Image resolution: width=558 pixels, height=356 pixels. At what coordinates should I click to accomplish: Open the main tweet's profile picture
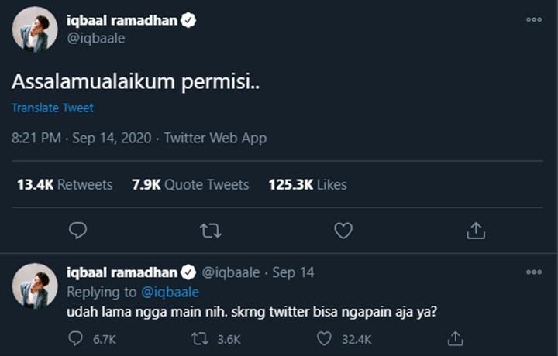[35, 29]
